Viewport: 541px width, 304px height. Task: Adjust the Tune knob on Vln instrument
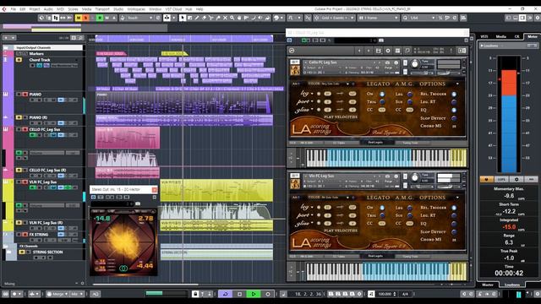(415, 178)
